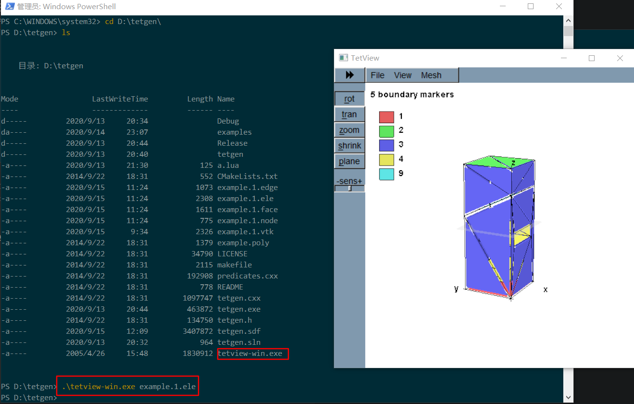Maximize the TetView window
Screen dimensions: 634x404
pyautogui.click(x=592, y=58)
